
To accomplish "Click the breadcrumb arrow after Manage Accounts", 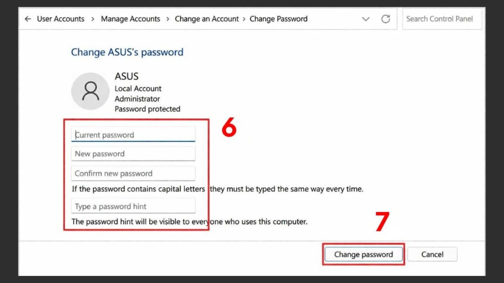I will [168, 19].
